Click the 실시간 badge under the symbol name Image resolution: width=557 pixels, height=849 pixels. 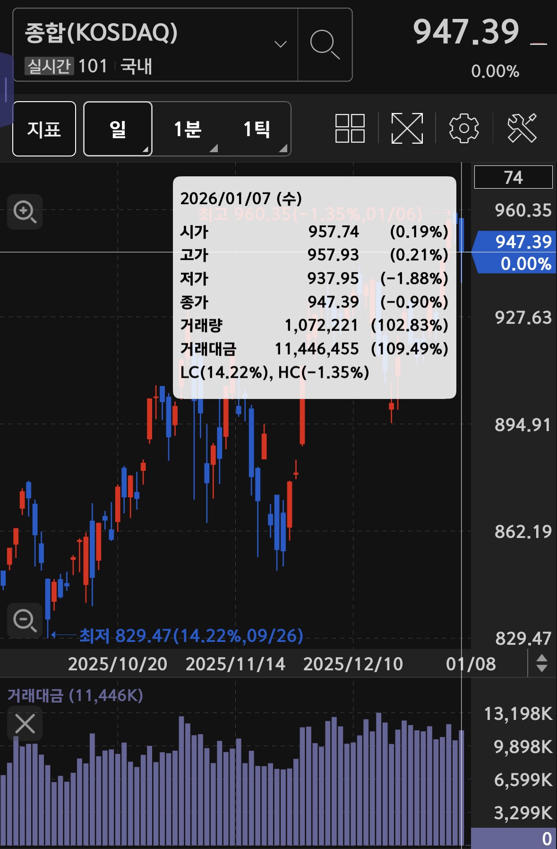(49, 66)
